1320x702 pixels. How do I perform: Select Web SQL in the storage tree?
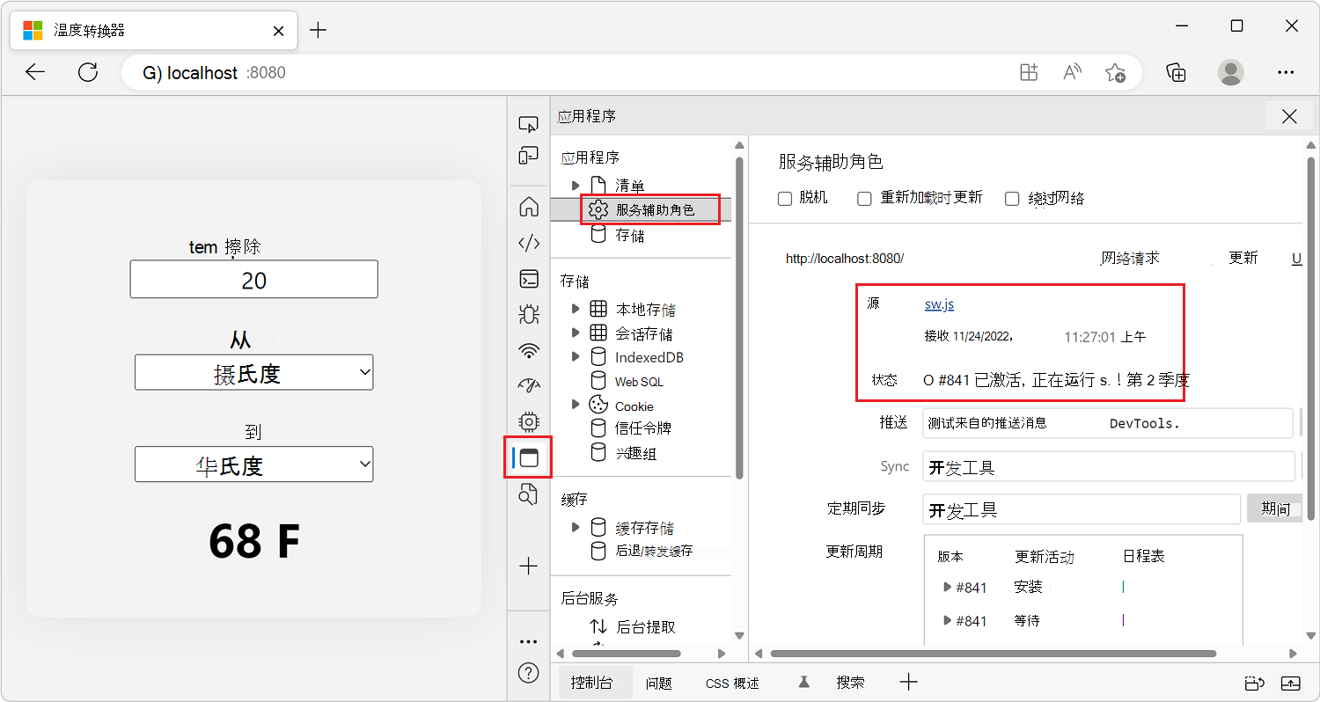(x=641, y=381)
